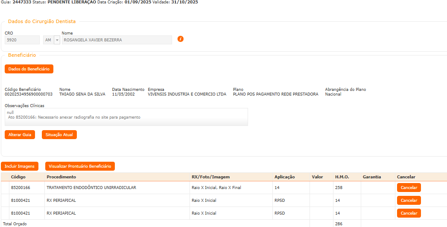Select the row with code 85200166

[20, 188]
